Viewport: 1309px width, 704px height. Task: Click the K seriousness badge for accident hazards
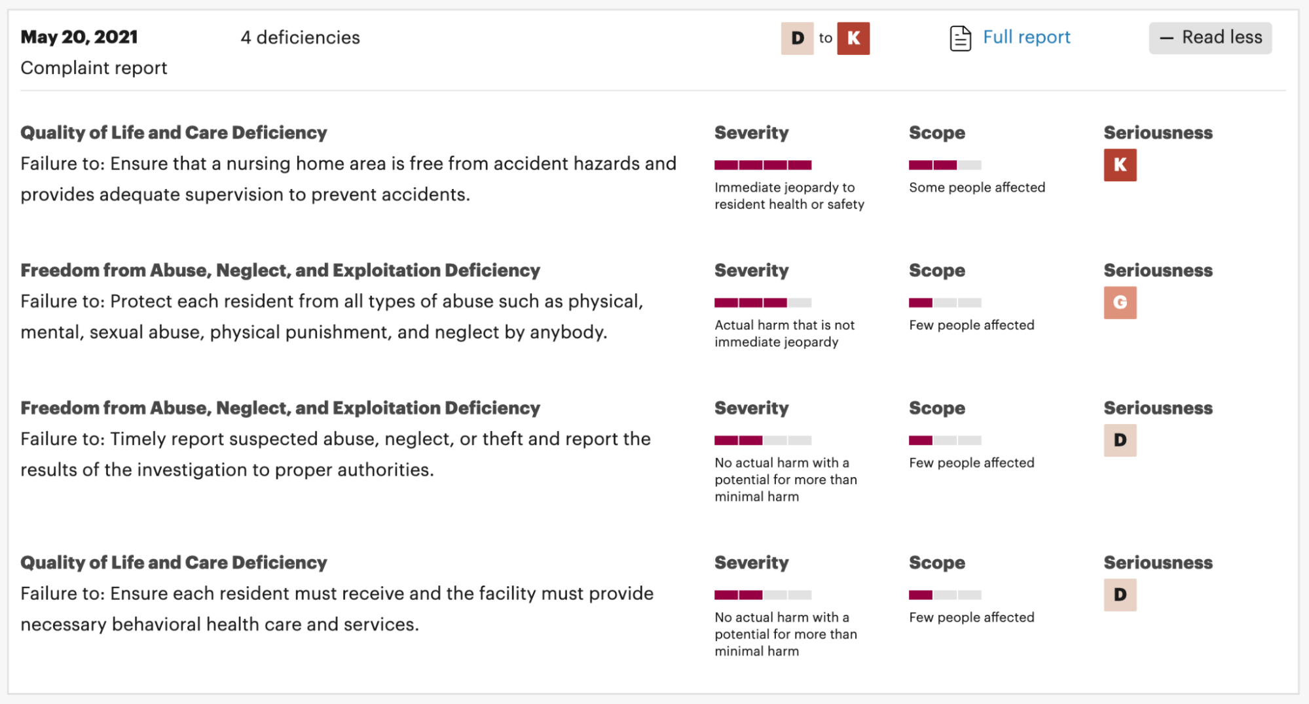[x=1120, y=165]
